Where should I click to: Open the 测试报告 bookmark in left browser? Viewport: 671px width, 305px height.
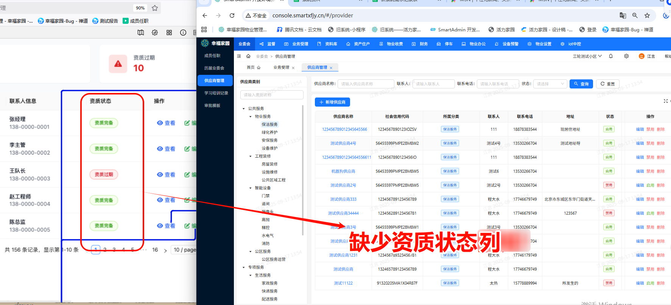point(105,21)
